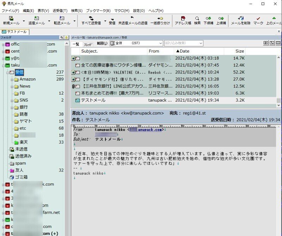The height and width of the screenshot is (236, 282).
Task: Select the テストメール document tab
Action: [x=14, y=32]
